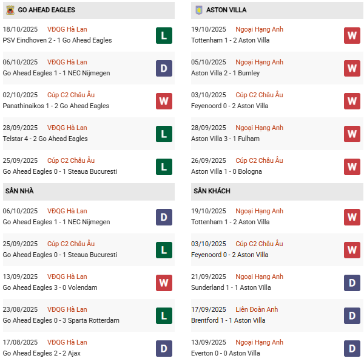Click the L badge for PSV Eindhoven match

pos(163,35)
